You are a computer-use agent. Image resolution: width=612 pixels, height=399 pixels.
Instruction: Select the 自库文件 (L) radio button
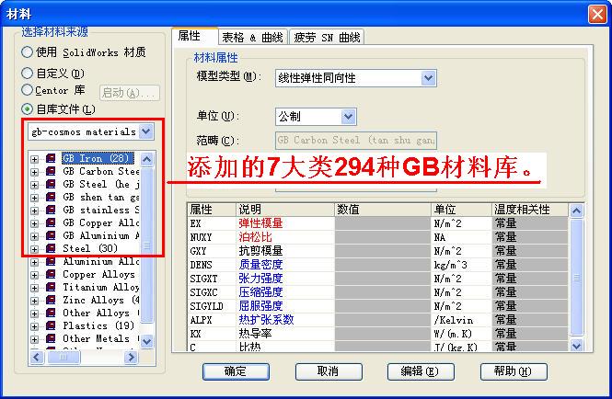tap(27, 108)
